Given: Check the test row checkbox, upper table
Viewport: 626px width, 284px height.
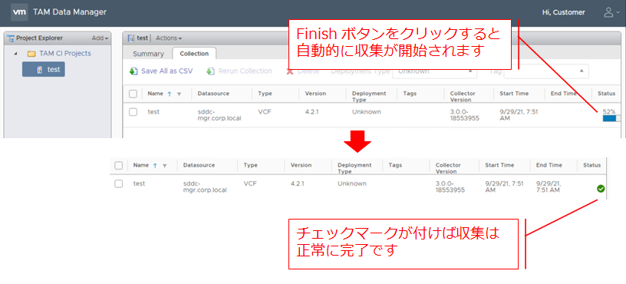Looking at the screenshot, I should pos(133,112).
